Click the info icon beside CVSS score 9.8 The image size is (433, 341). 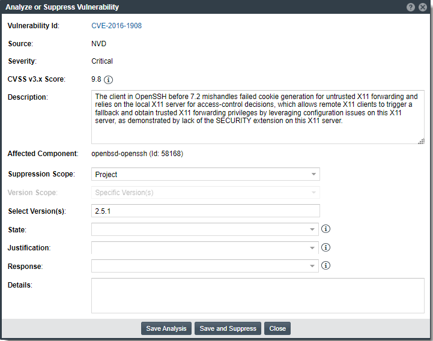[x=109, y=79]
